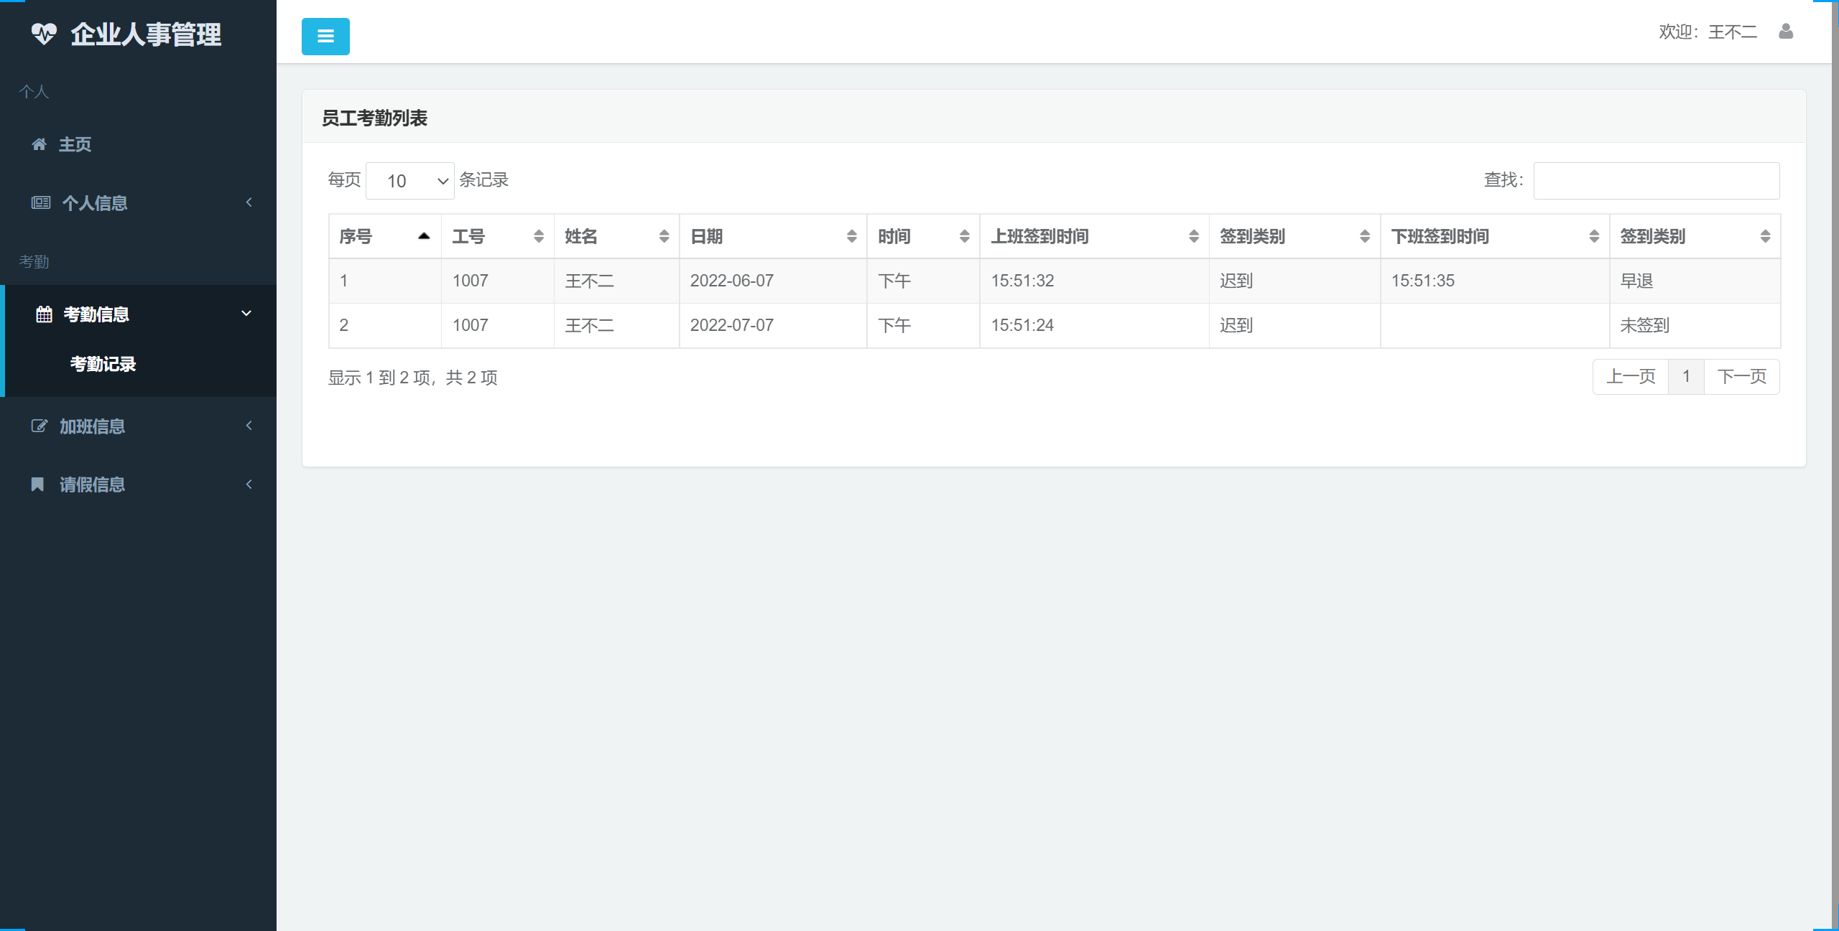Sort by 工号 column arrows
The image size is (1839, 931).
point(539,236)
